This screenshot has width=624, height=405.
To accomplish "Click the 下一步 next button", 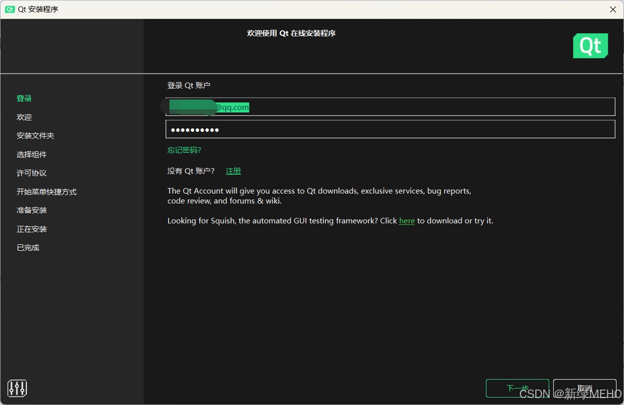I will (517, 388).
